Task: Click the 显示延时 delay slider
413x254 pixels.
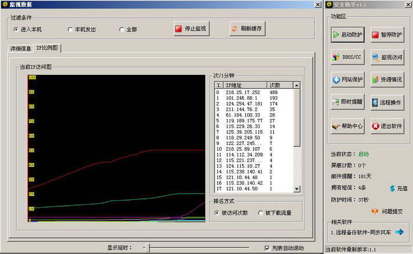Action: 149,248
